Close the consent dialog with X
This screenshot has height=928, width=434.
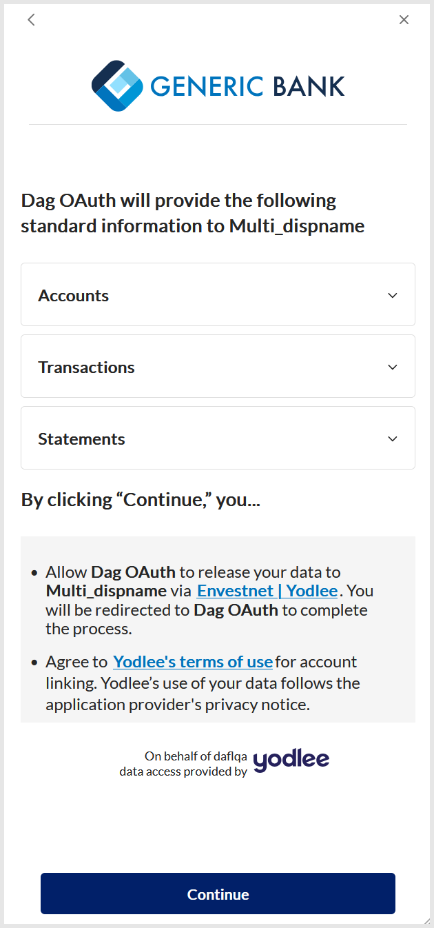(x=404, y=20)
